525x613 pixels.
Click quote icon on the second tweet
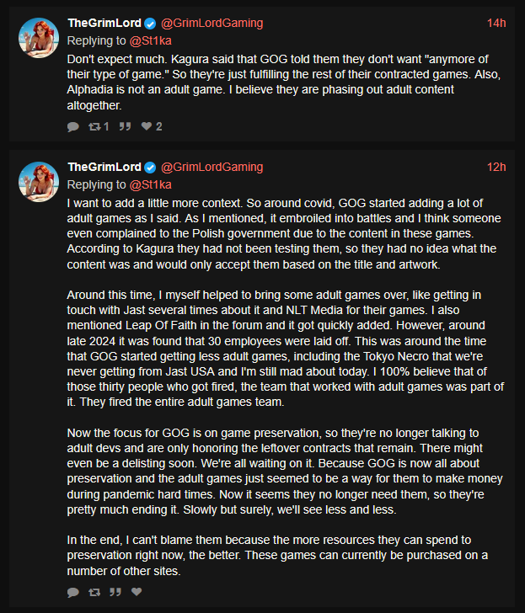115,592
